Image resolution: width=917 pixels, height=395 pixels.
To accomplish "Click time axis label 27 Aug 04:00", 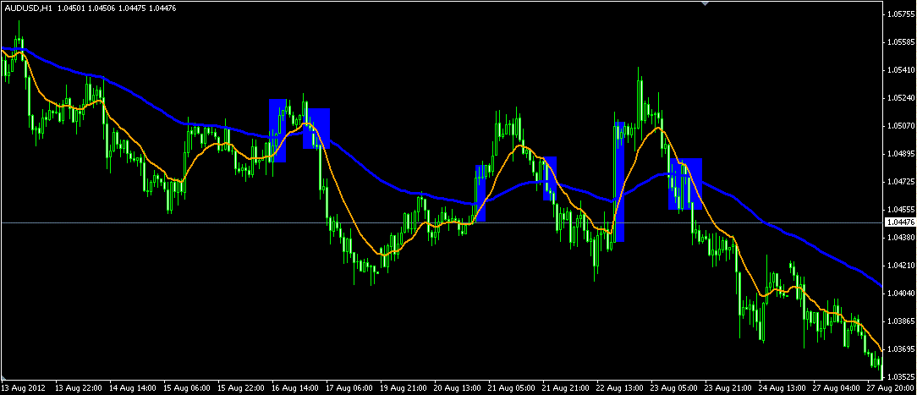I will pyautogui.click(x=837, y=388).
